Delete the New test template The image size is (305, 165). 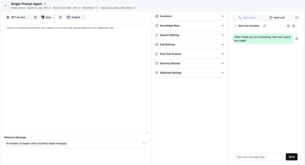tap(294, 26)
